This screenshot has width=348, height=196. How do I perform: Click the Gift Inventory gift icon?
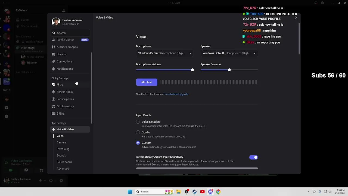54,106
